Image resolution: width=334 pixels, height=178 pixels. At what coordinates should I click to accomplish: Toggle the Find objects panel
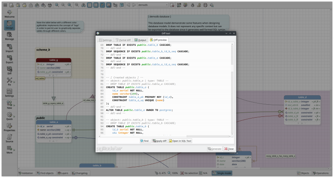[x=45, y=173]
